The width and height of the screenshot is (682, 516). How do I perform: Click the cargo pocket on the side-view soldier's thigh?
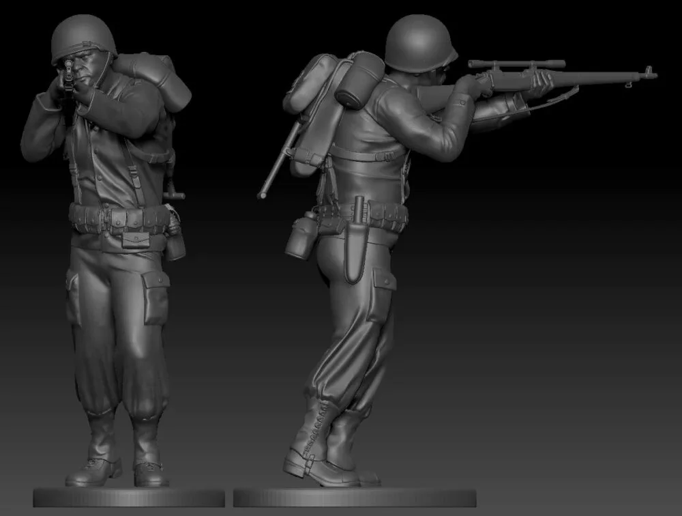pos(379,295)
